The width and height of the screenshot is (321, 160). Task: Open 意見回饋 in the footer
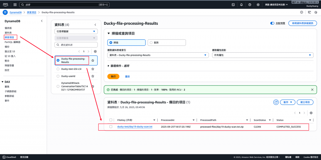pos(24,157)
